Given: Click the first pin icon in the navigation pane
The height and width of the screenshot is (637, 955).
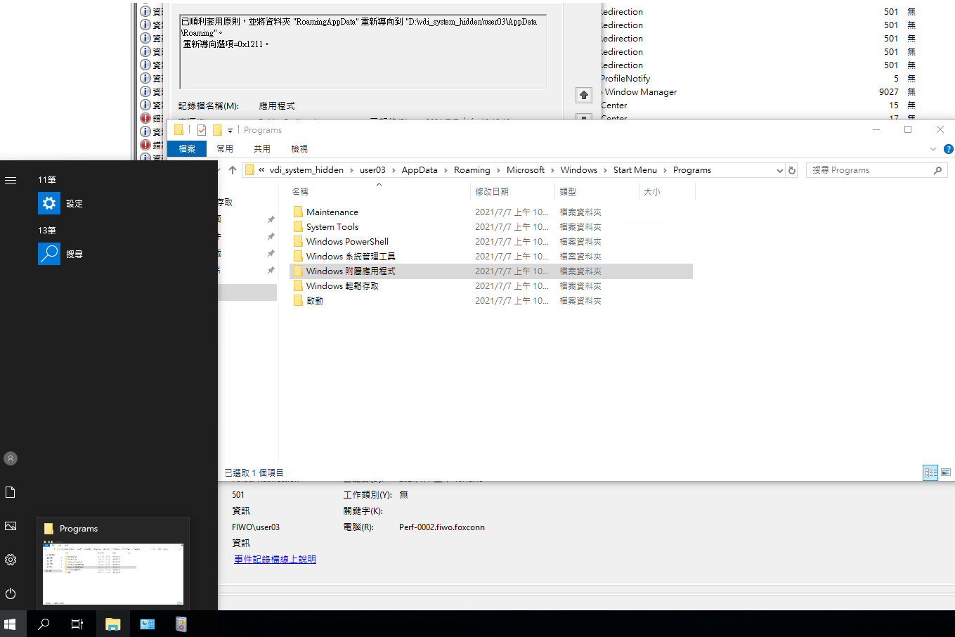Looking at the screenshot, I should point(271,219).
